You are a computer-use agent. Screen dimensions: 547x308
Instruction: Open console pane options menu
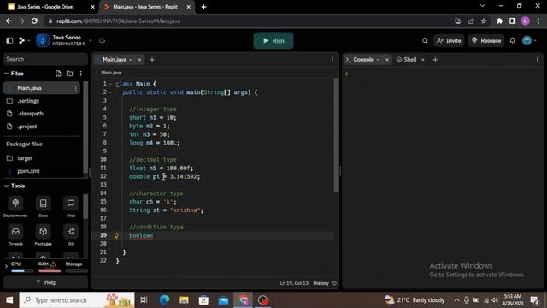pos(538,60)
